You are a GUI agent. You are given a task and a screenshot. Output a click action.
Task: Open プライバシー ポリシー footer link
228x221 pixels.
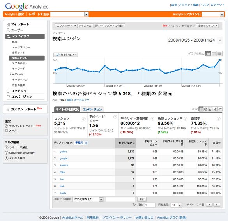point(117,217)
